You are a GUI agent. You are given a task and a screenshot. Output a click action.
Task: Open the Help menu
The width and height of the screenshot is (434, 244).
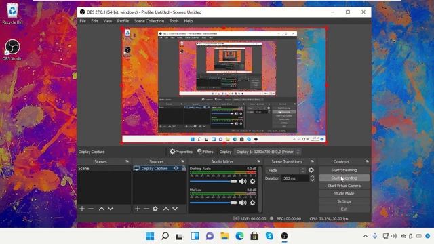[x=189, y=21]
